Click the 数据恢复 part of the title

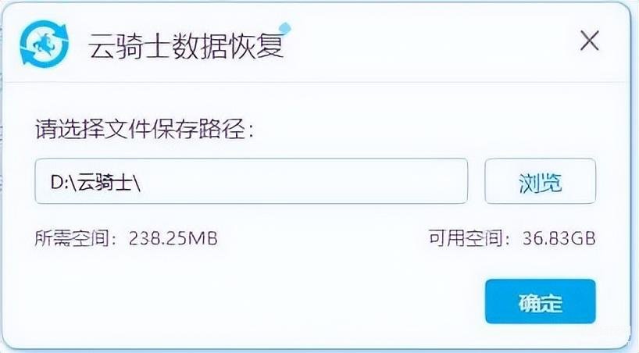point(227,45)
